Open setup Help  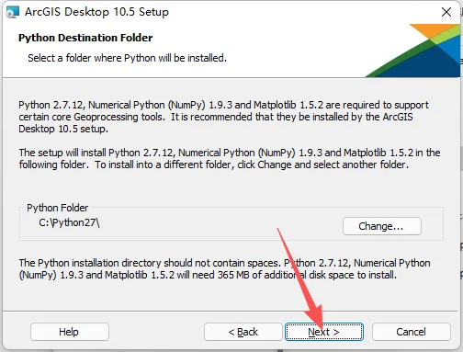coord(70,332)
